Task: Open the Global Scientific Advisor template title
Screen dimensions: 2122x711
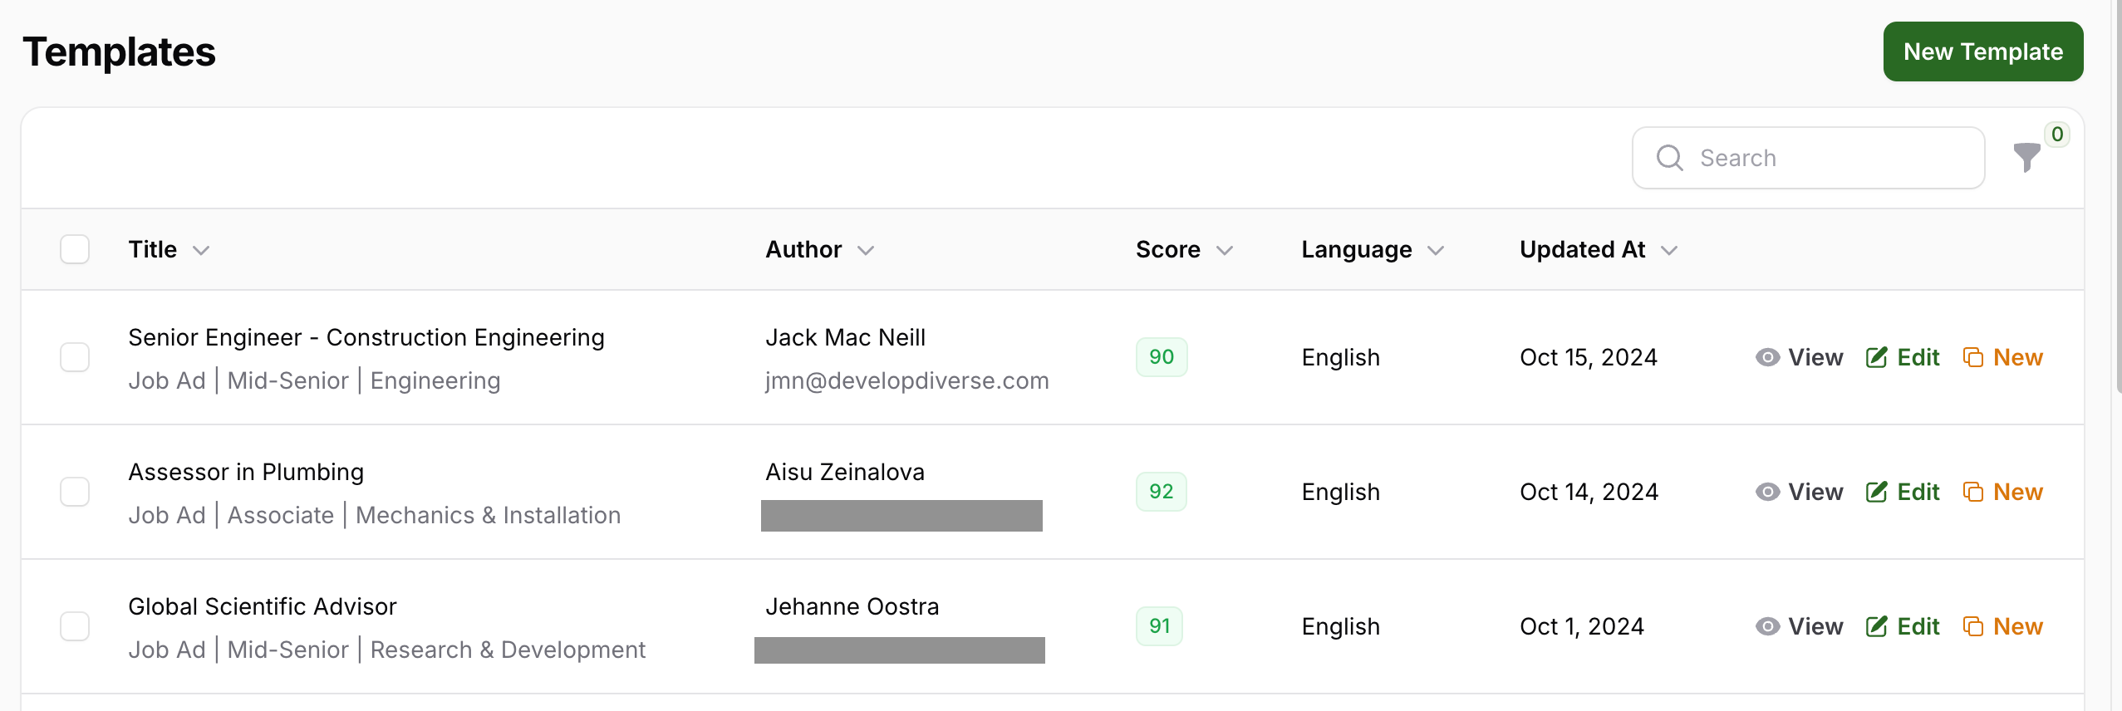Action: pyautogui.click(x=263, y=606)
